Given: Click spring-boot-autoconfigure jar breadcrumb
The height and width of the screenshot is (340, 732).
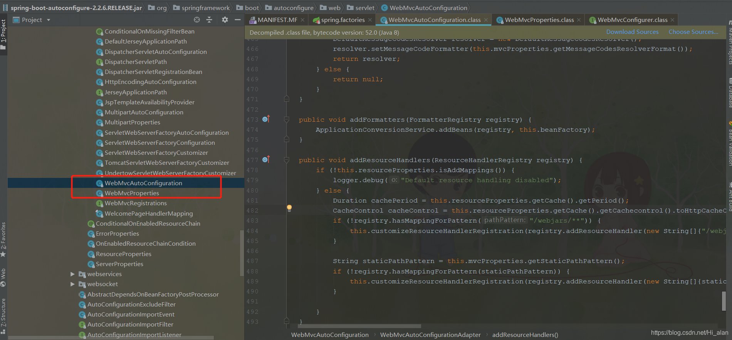Looking at the screenshot, I should (76, 8).
